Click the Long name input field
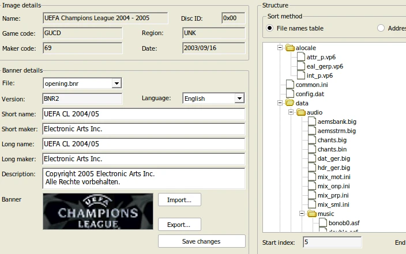 click(144, 144)
